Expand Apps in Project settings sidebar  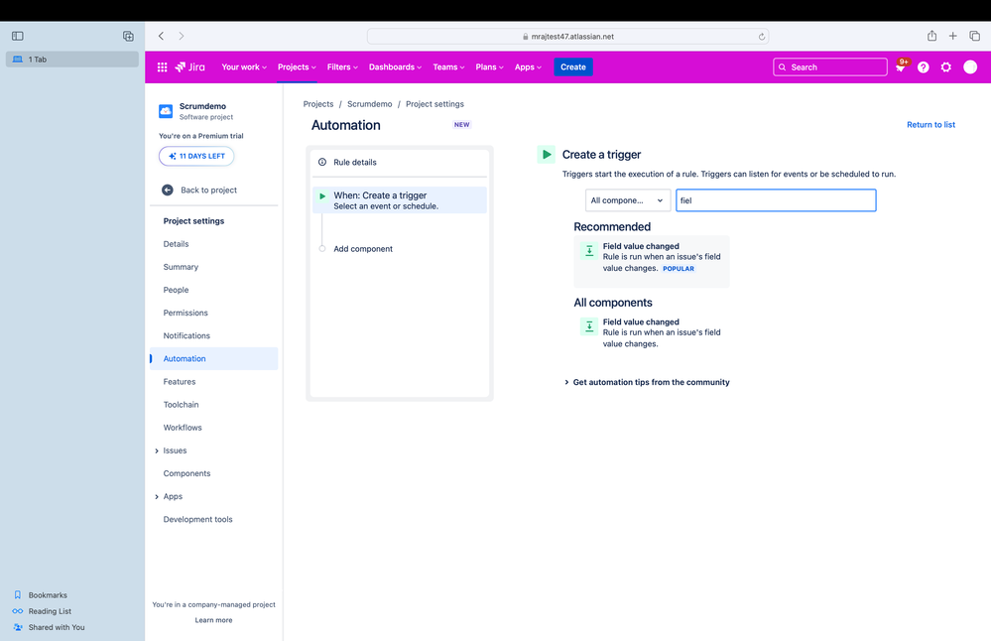157,497
